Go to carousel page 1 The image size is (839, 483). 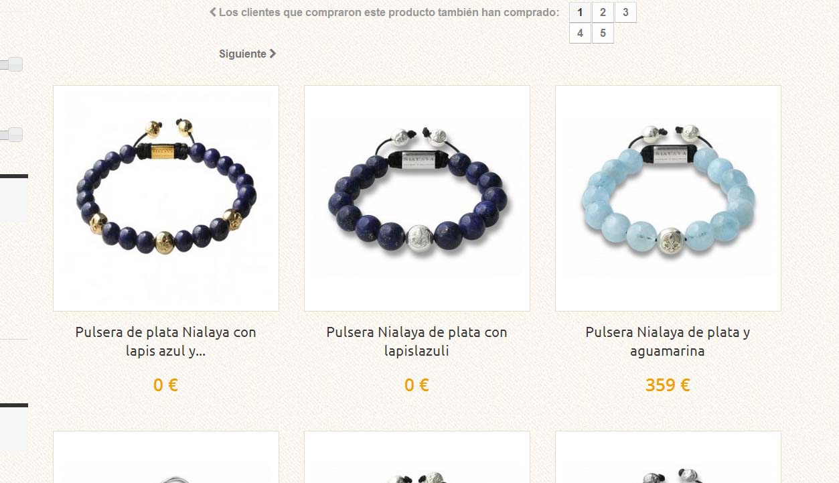point(580,12)
